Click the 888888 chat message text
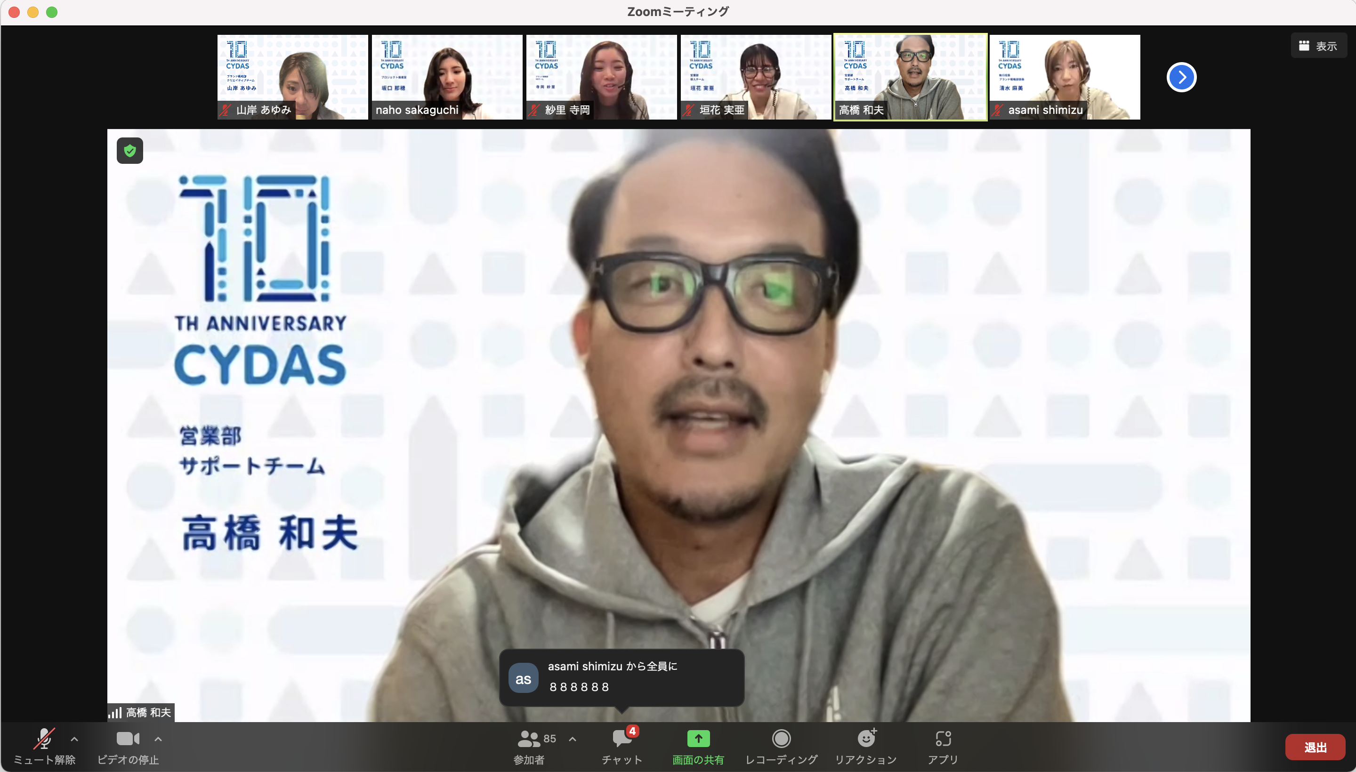This screenshot has height=772, width=1356. [579, 687]
